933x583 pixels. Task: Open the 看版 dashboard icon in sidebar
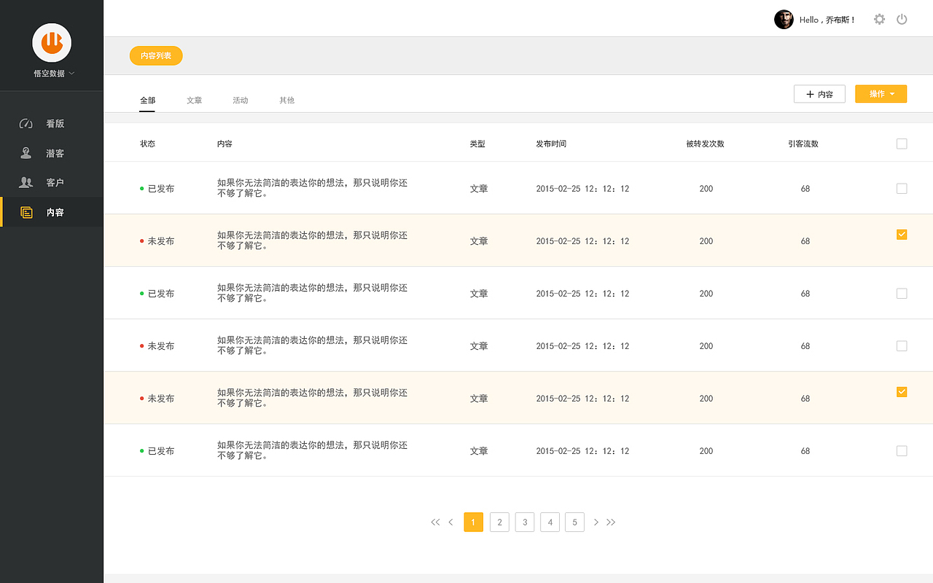coord(25,123)
